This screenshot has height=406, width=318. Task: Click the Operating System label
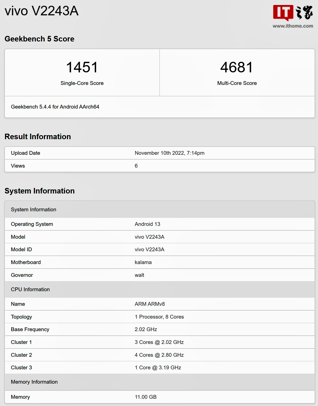point(32,224)
